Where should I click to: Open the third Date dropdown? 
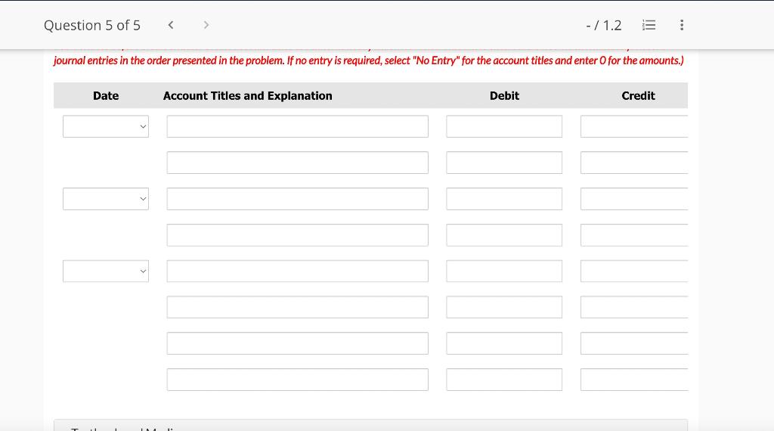[x=106, y=271]
